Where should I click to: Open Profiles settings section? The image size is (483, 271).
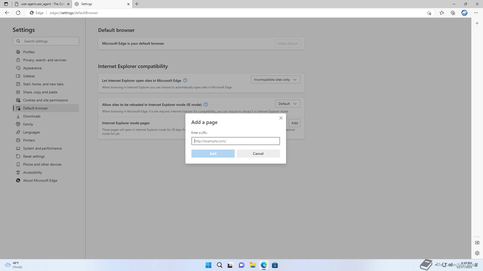[x=46, y=52]
